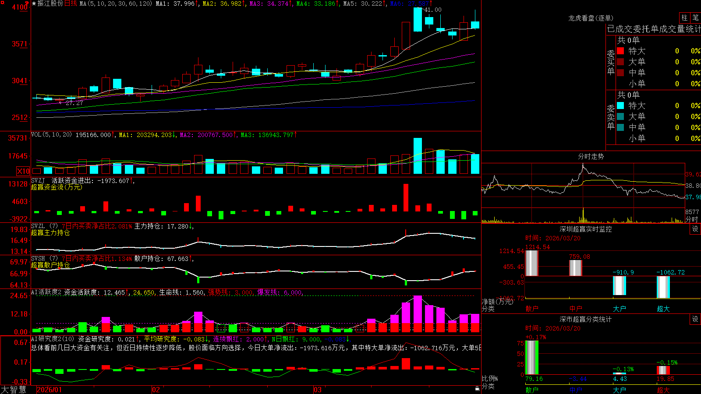Click the 02 month marker on timeline
This screenshot has height=394, width=701.
(156, 390)
